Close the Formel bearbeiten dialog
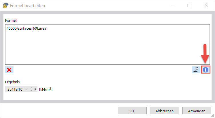 point(206,5)
